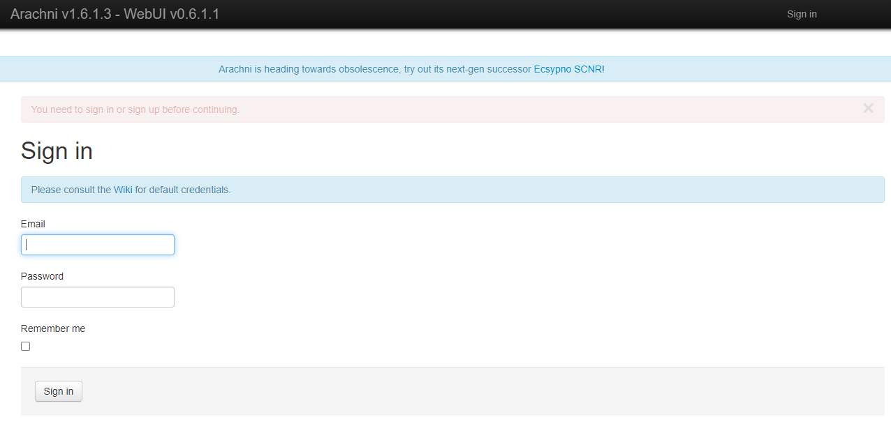Viewport: 891px width, 424px height.
Task: Click the Email field label
Action: (33, 224)
